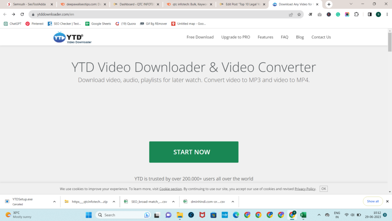This screenshot has height=221, width=392.
Task: Open Pinterest bookmark
Action: point(34,23)
